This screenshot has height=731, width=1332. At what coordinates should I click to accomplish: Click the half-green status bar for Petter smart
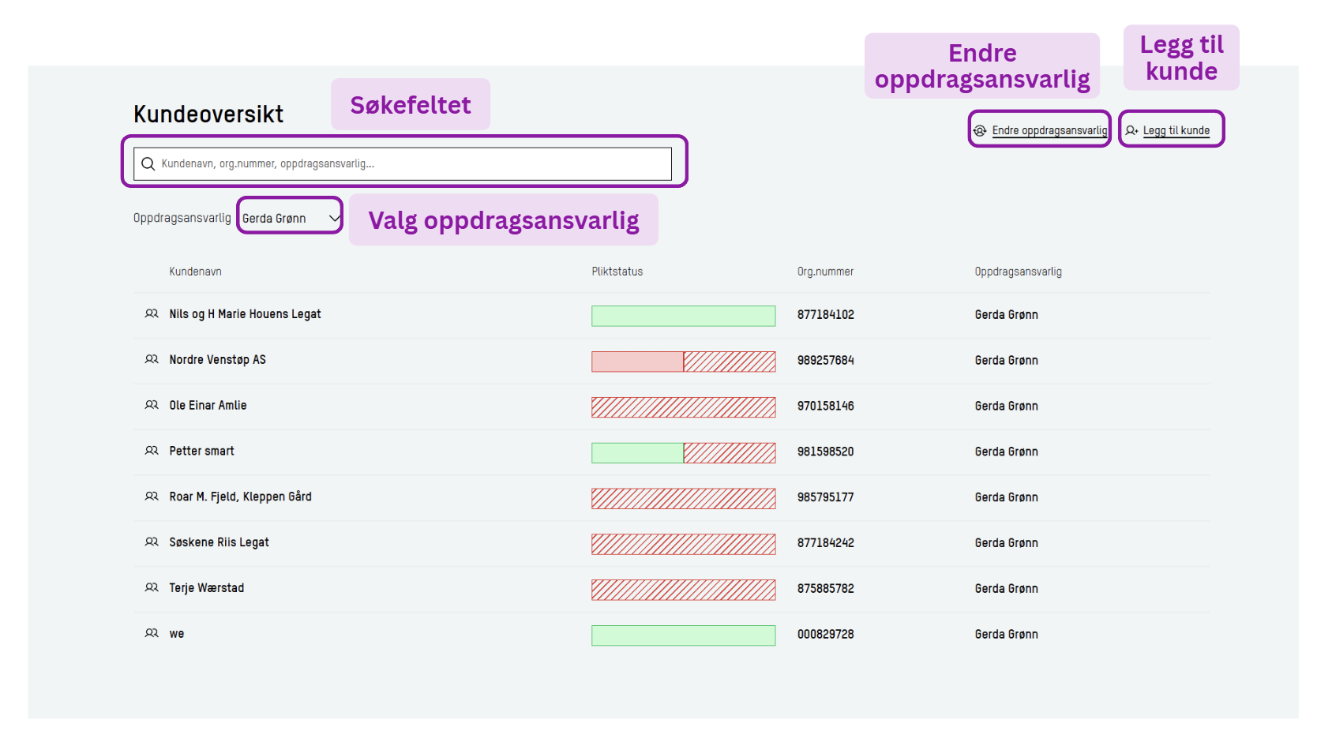[683, 453]
